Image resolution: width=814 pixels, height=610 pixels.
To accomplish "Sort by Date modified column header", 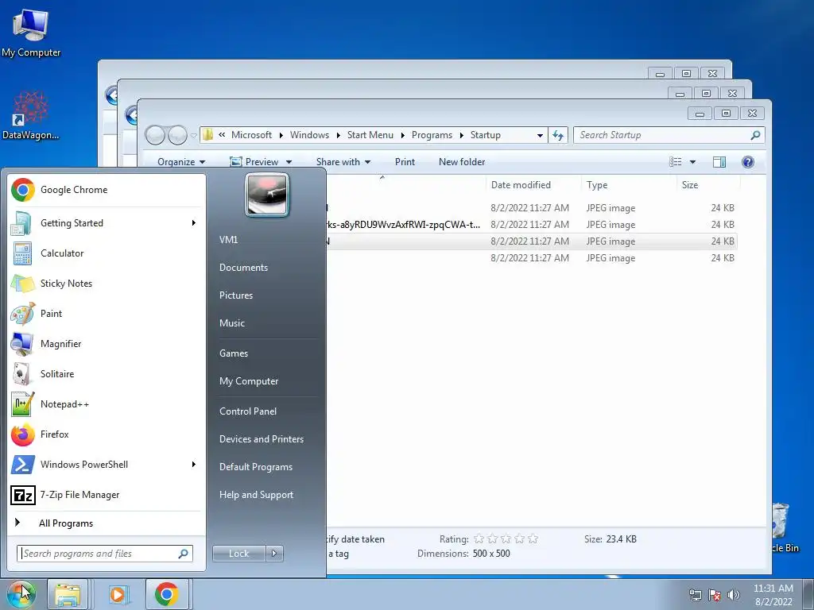I will click(x=533, y=184).
